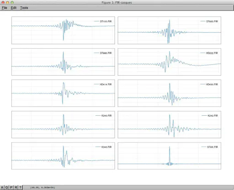Click the A autoscale button
The width and height of the screenshot is (234, 190).
(x=2, y=187)
